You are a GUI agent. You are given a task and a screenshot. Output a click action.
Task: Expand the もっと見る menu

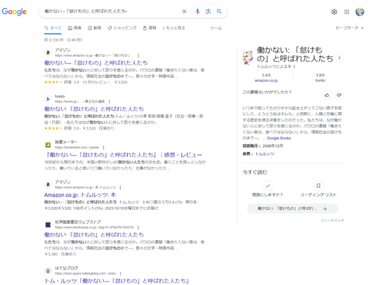[x=174, y=28]
